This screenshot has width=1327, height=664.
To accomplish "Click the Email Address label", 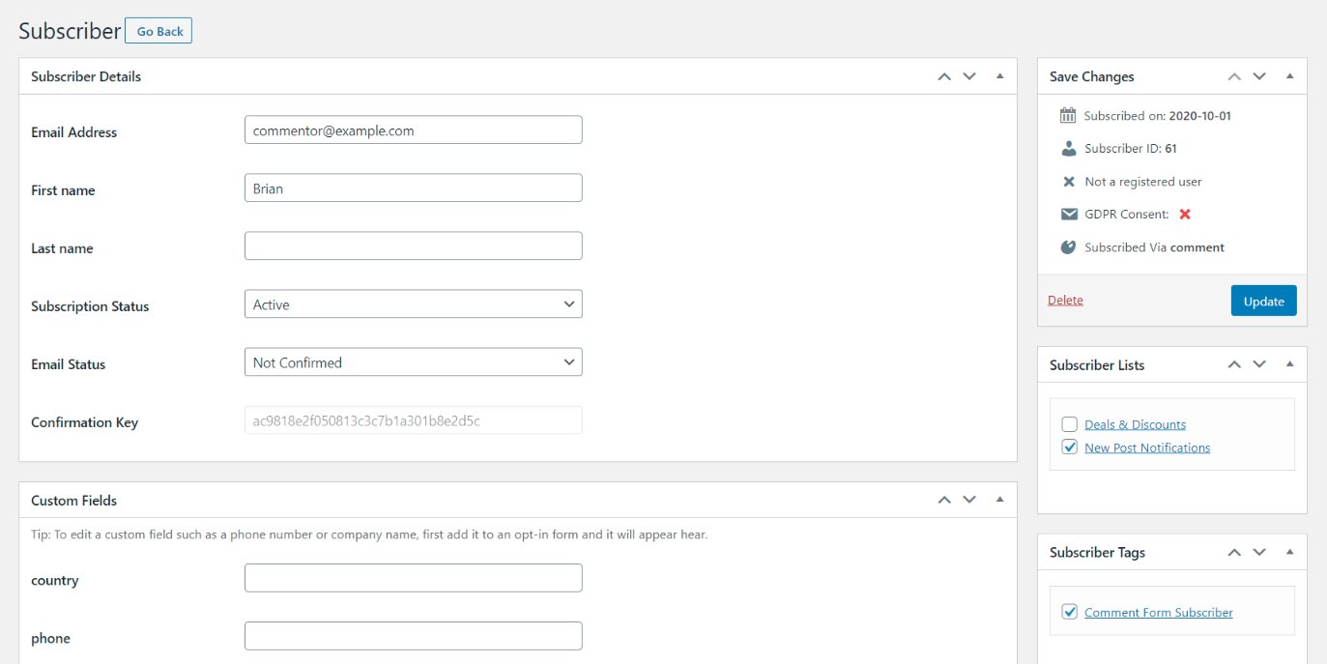I will click(73, 132).
